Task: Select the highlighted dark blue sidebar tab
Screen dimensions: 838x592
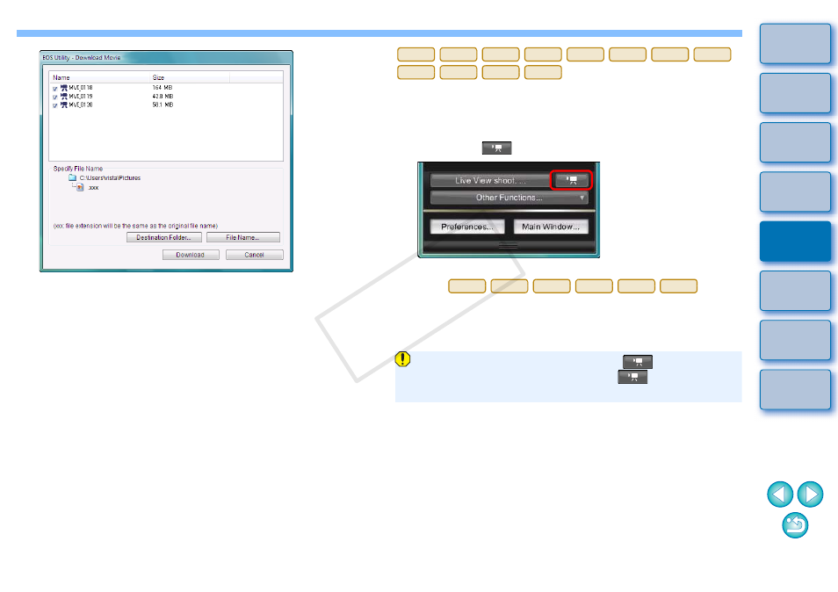Action: point(795,242)
